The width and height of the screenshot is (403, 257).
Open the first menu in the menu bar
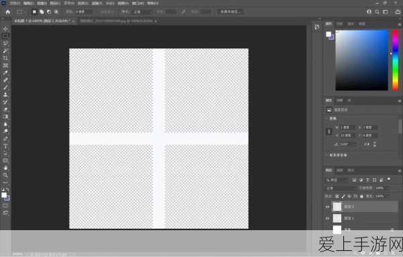pyautogui.click(x=15, y=3)
